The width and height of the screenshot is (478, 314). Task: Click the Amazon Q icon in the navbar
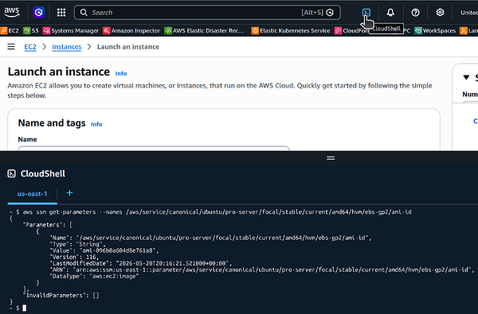tap(38, 12)
